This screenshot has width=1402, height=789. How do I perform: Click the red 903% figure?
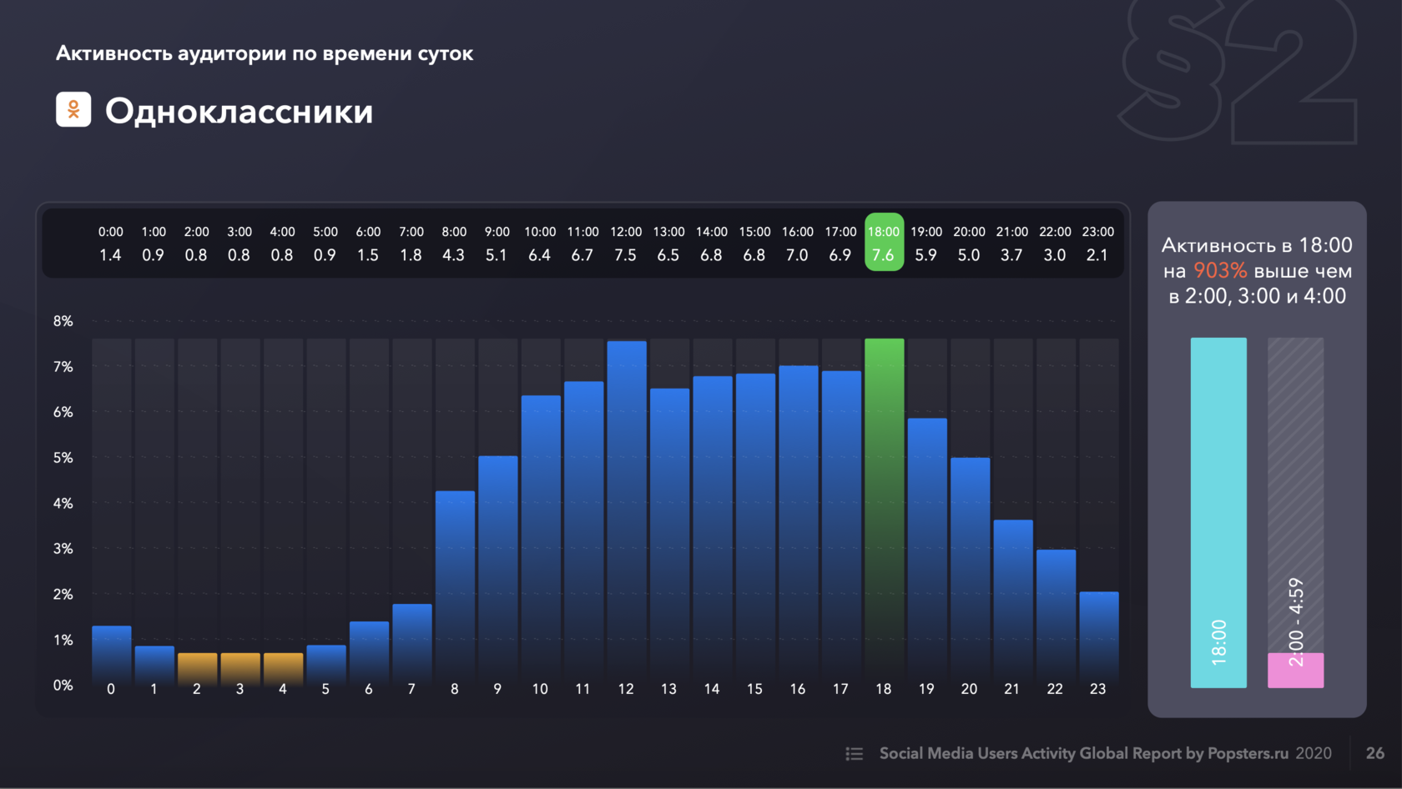point(1220,271)
